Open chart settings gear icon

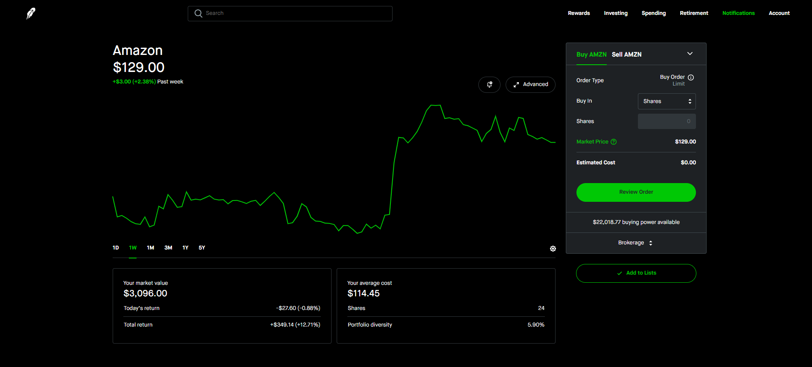[x=553, y=249]
